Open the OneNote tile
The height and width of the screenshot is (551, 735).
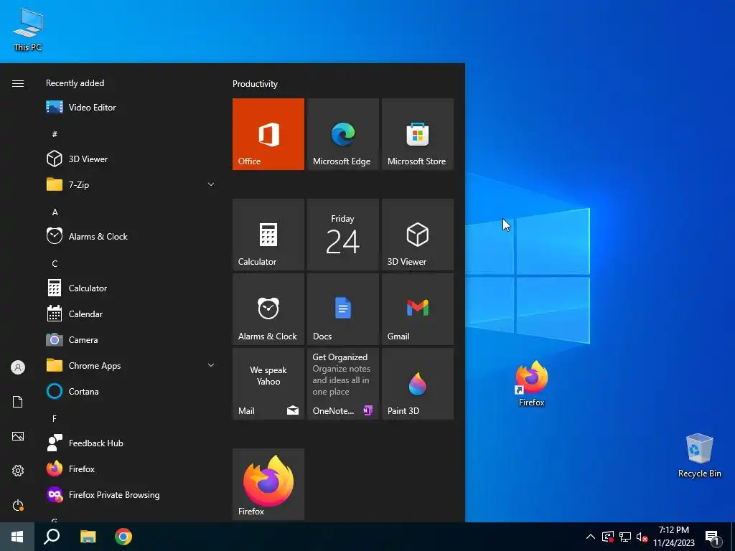pos(342,384)
